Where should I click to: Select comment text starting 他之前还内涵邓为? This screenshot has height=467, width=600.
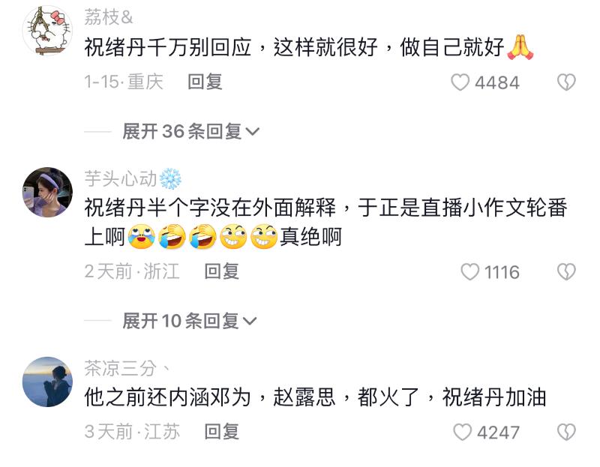tap(315, 397)
